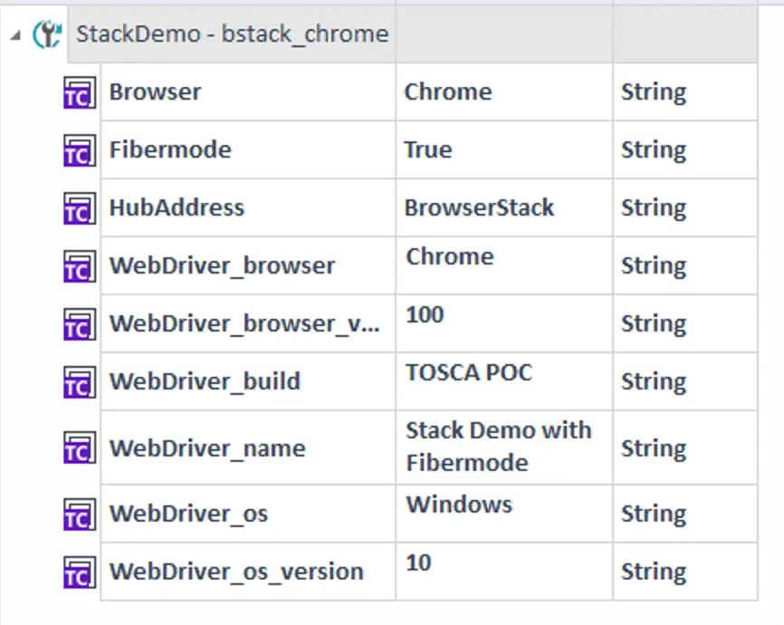This screenshot has width=784, height=625.
Task: Click the WebDriver_os value Windows
Action: pos(459,505)
